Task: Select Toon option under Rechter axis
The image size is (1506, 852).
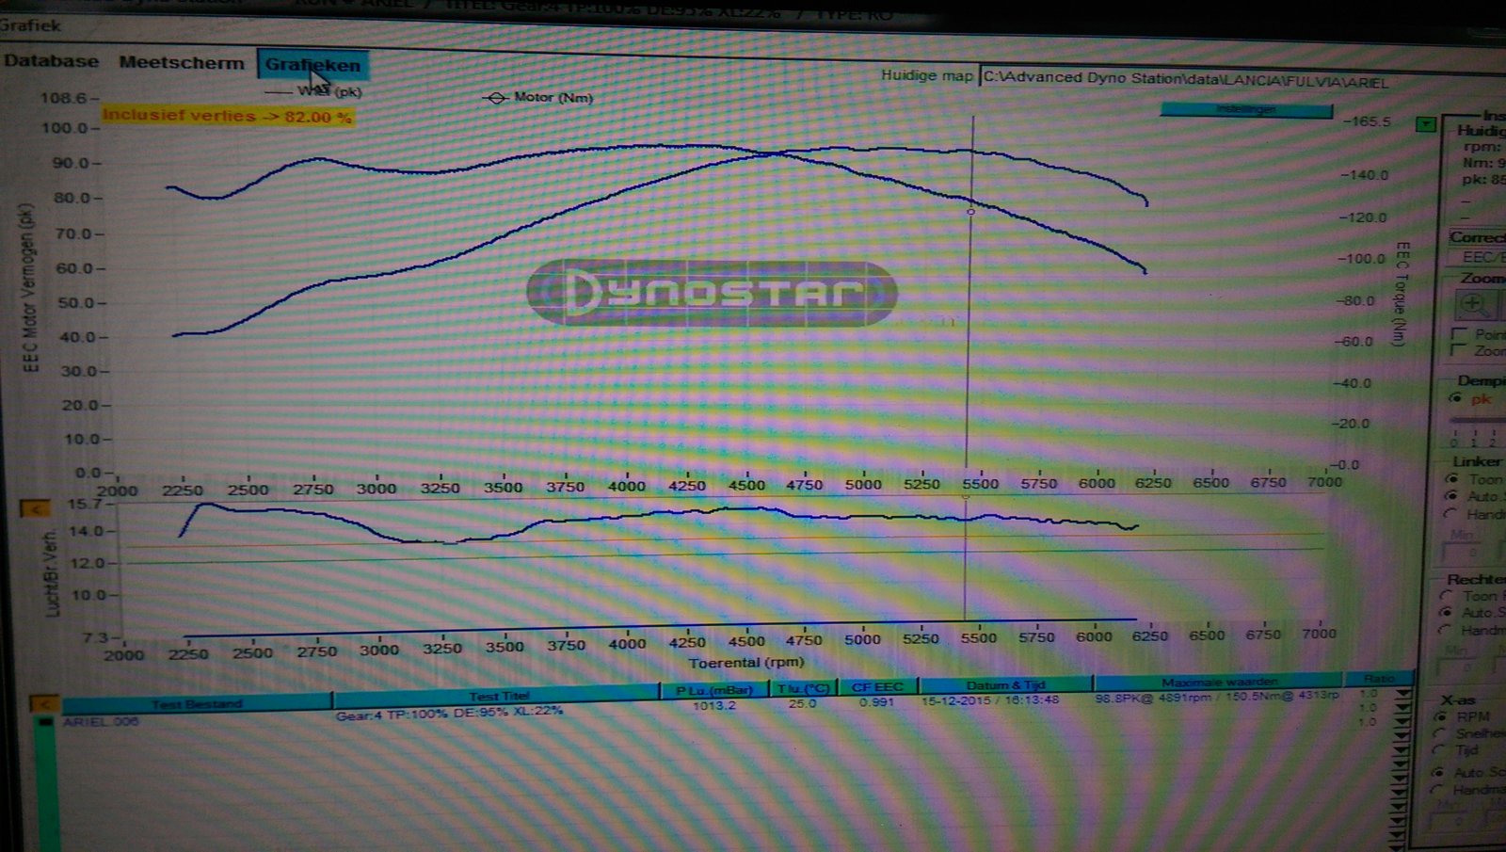Action: 1446,596
